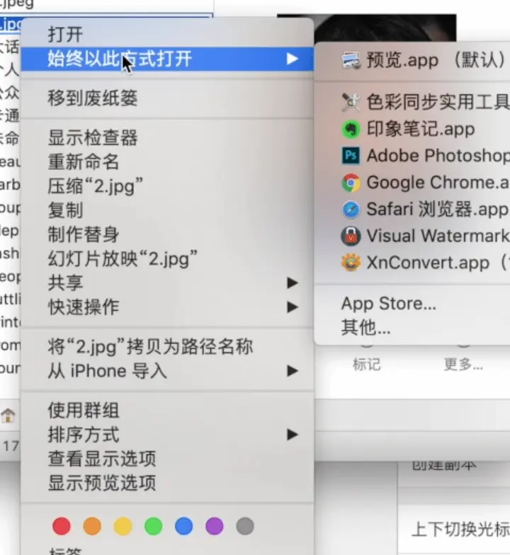Choose 重新命名 to rename the file
The height and width of the screenshot is (555, 510).
pos(167,161)
